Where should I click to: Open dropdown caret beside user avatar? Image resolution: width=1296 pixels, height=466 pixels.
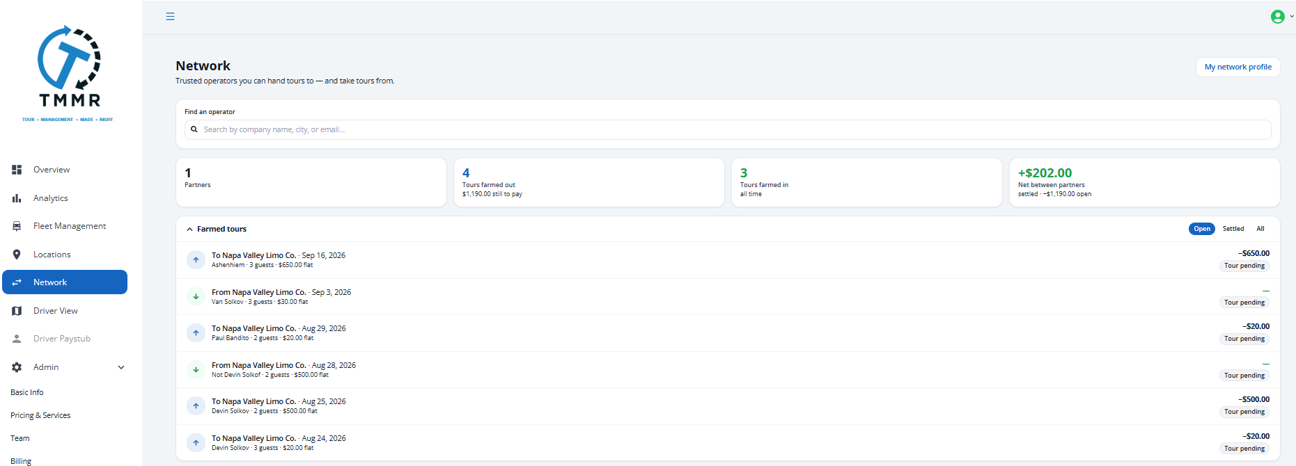pos(1291,17)
